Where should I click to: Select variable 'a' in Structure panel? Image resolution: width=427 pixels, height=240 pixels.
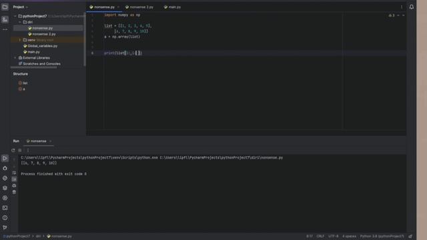(24, 89)
